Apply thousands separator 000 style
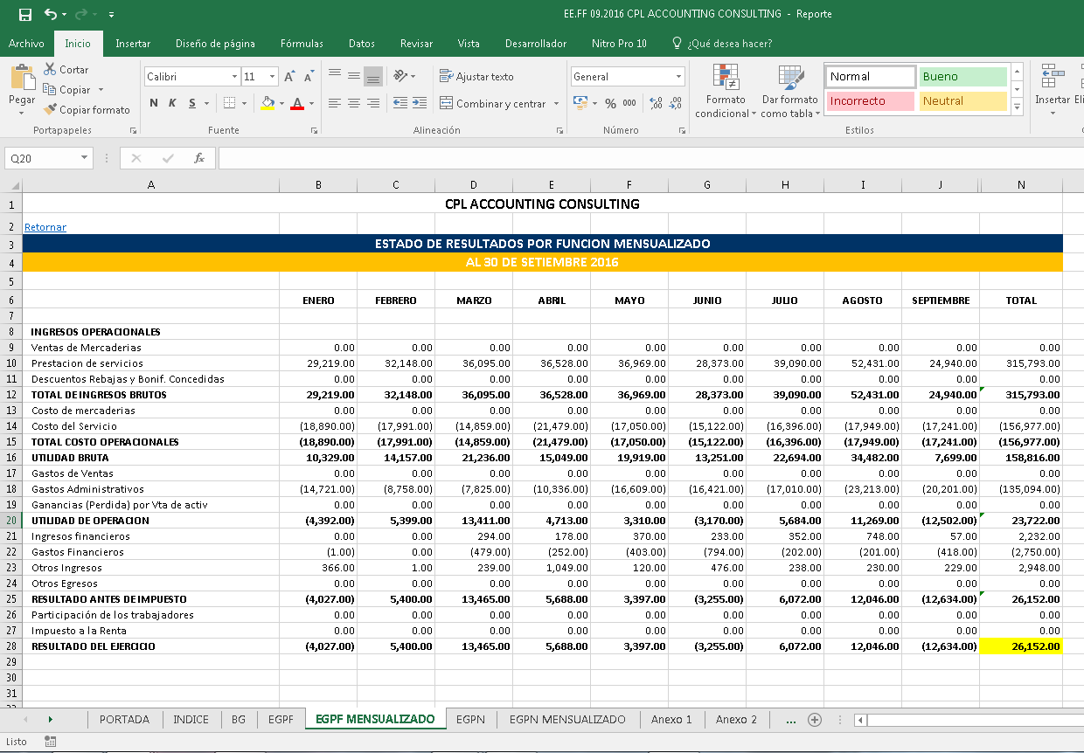Screen dimensions: 1084x753 pos(629,103)
